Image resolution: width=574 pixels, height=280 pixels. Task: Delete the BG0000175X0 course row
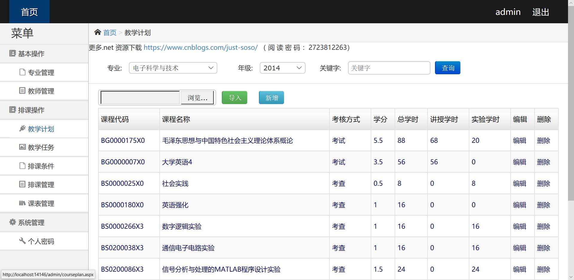(544, 140)
